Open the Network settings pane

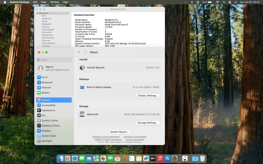point(46,87)
